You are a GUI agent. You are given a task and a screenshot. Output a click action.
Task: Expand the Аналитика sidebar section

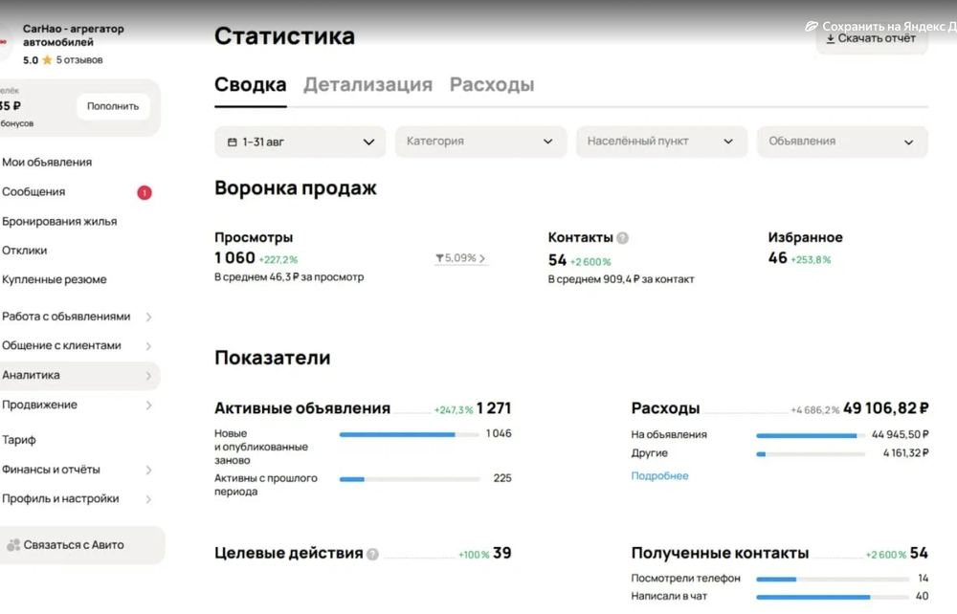tap(78, 376)
